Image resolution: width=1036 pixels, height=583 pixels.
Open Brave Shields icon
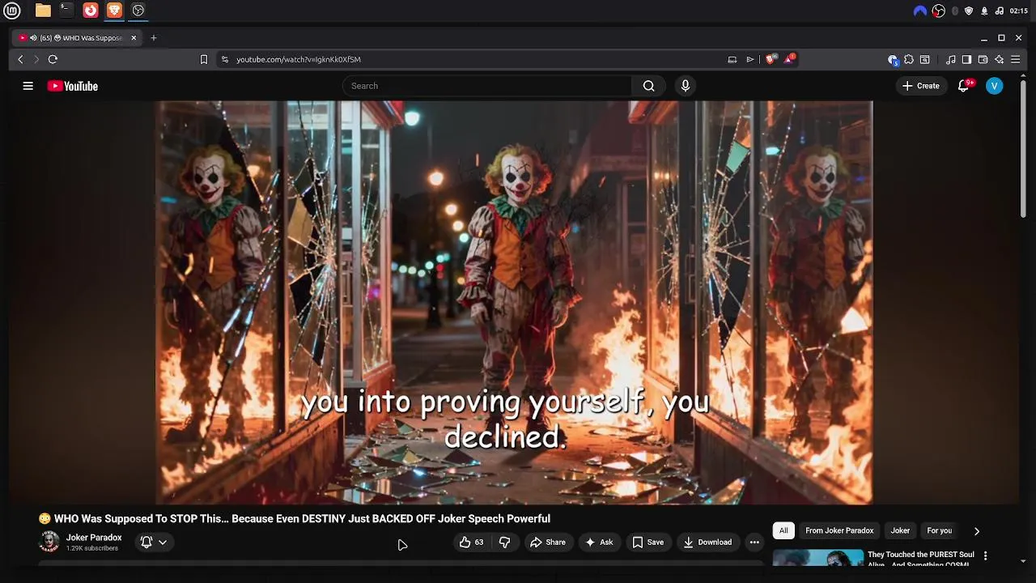coord(771,59)
